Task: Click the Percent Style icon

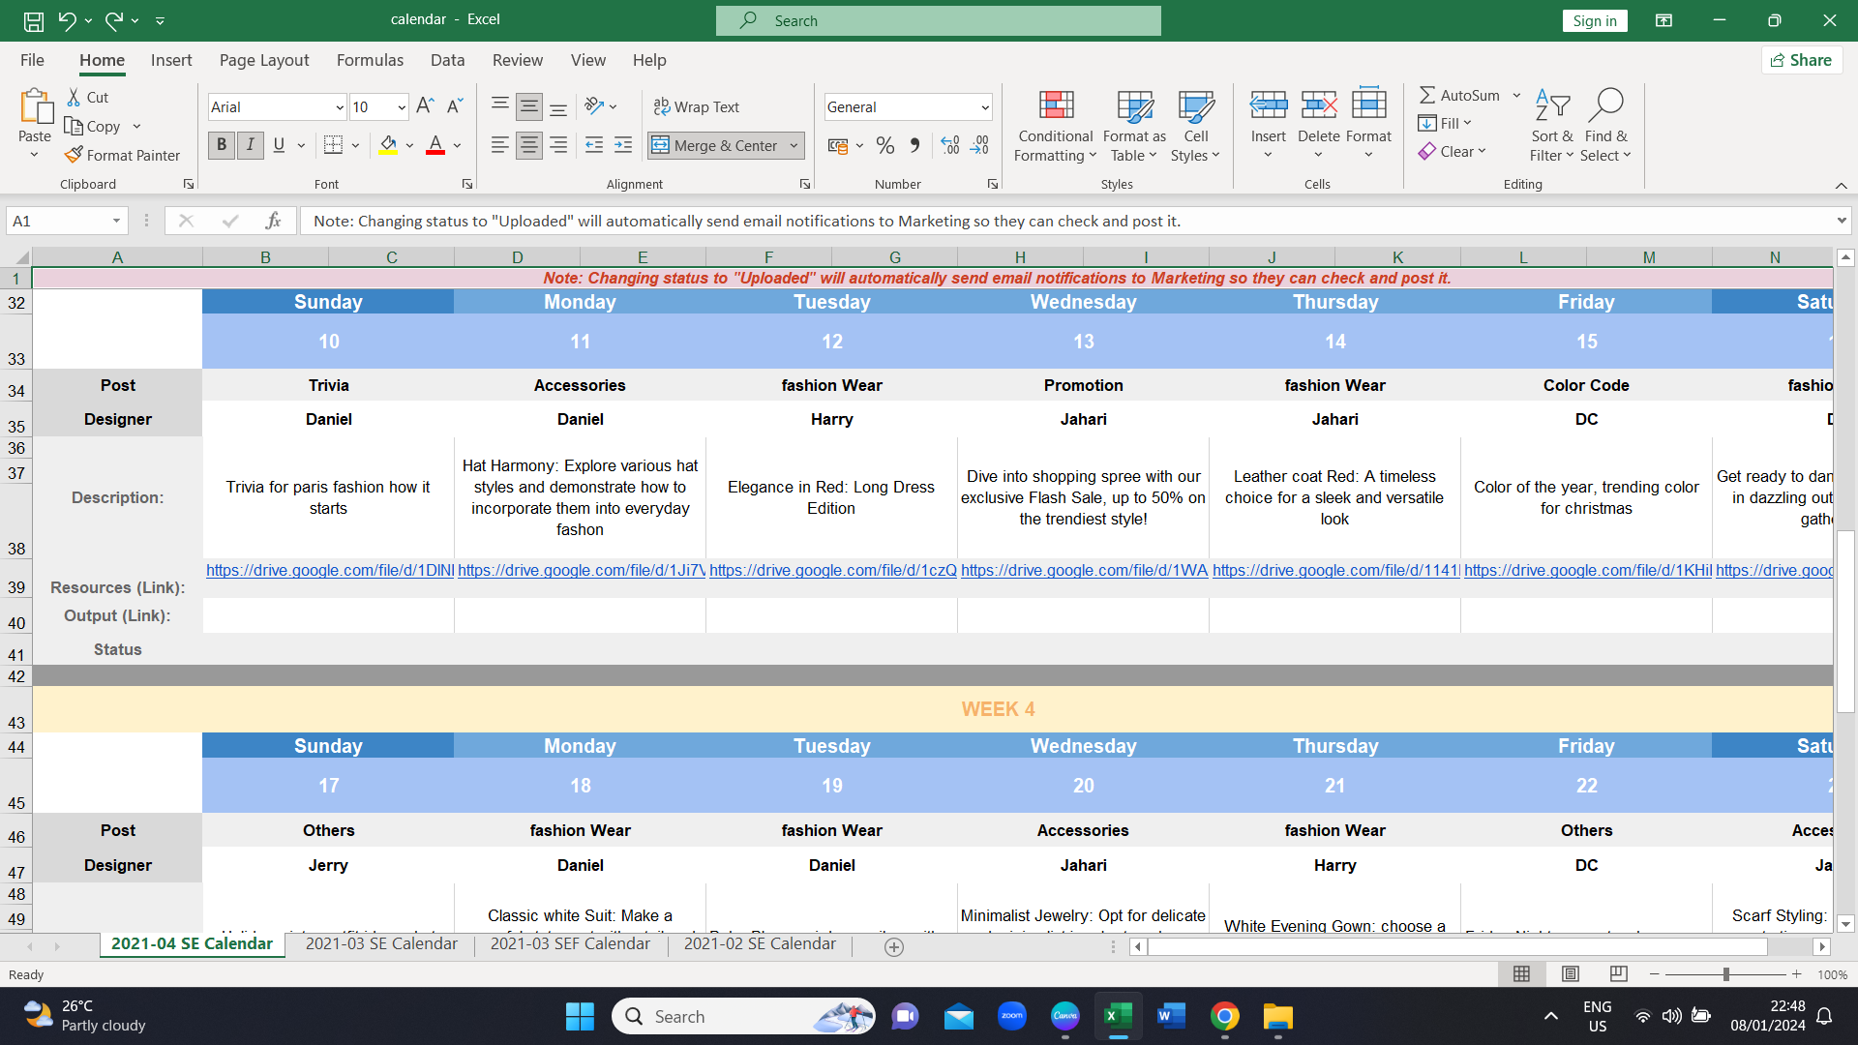Action: tap(884, 145)
